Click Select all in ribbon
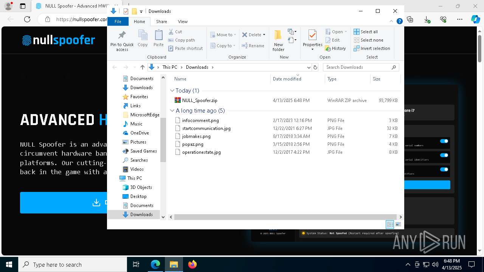The width and height of the screenshot is (484, 272). [366, 32]
